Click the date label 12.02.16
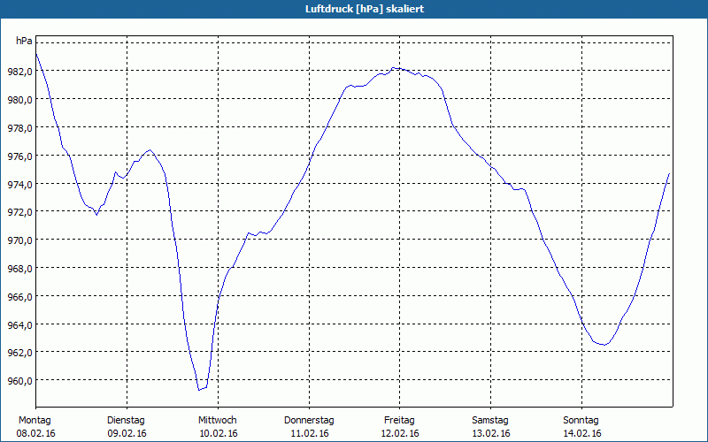 point(400,433)
